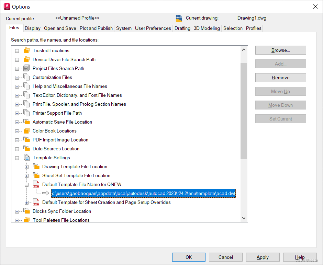Go to the Plot and Publish tab
This screenshot has height=265, width=323.
[x=96, y=28]
